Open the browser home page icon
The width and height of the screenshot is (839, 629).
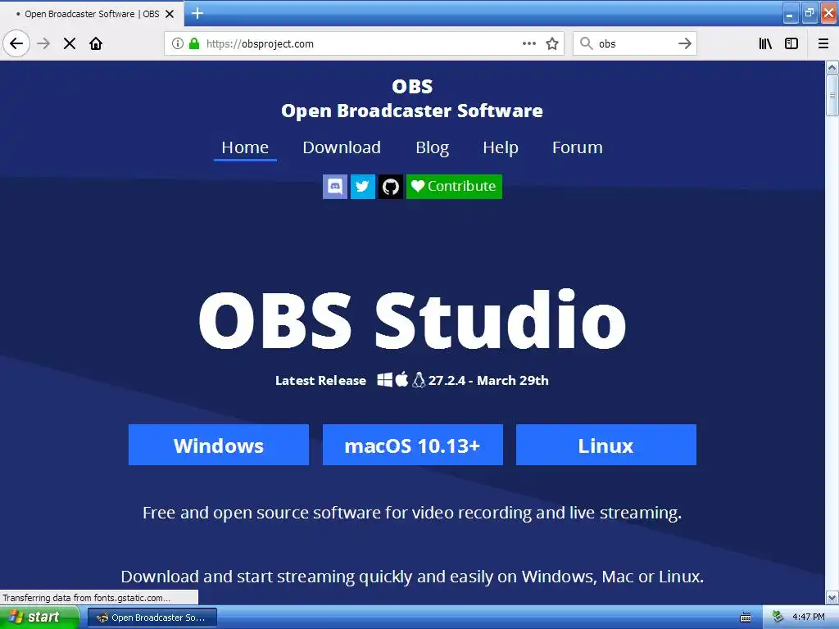(96, 43)
